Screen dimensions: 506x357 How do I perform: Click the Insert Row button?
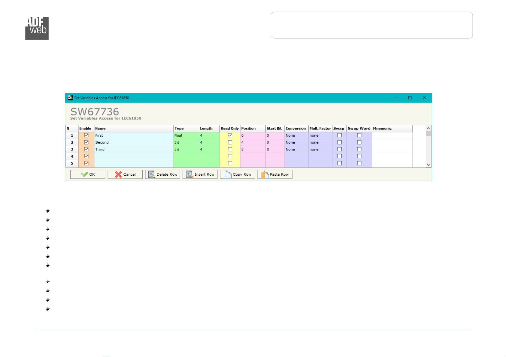coord(200,174)
